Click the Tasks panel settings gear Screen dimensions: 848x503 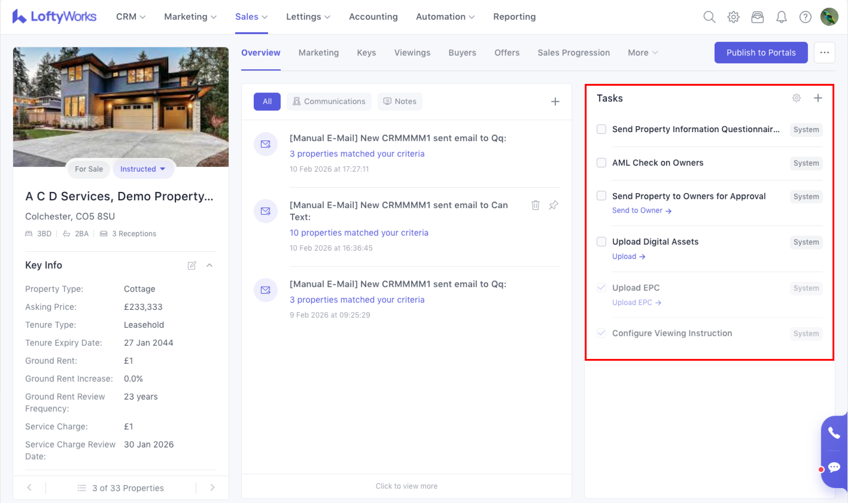(x=796, y=98)
